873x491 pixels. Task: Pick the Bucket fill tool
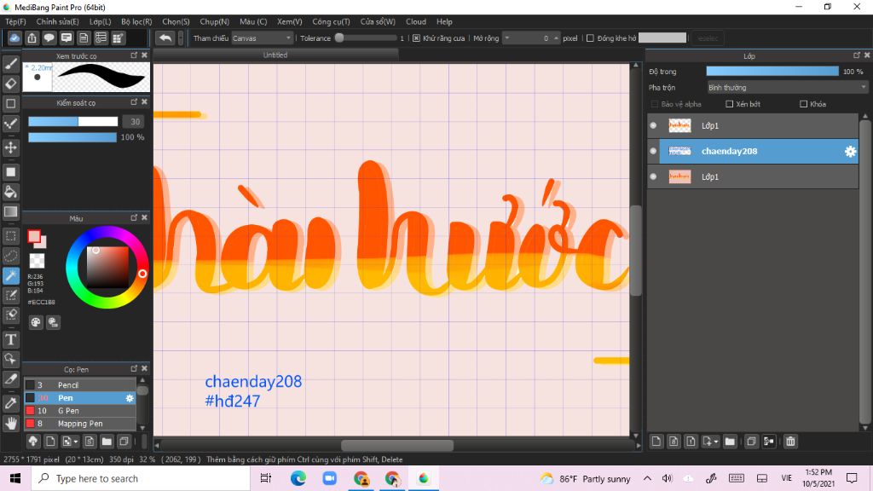point(10,192)
